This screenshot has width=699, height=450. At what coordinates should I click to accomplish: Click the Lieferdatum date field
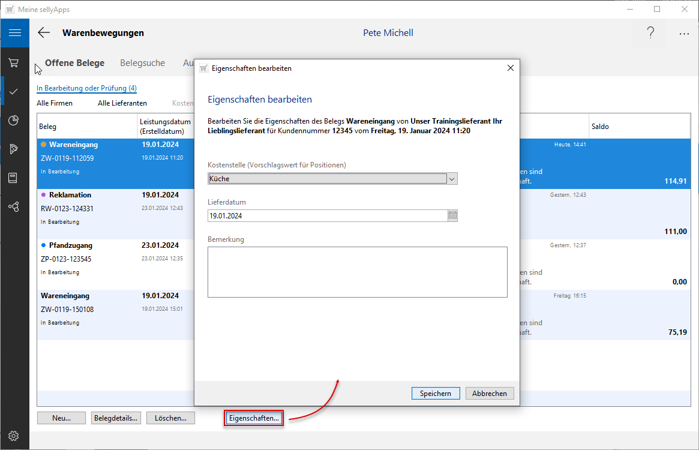pyautogui.click(x=327, y=215)
